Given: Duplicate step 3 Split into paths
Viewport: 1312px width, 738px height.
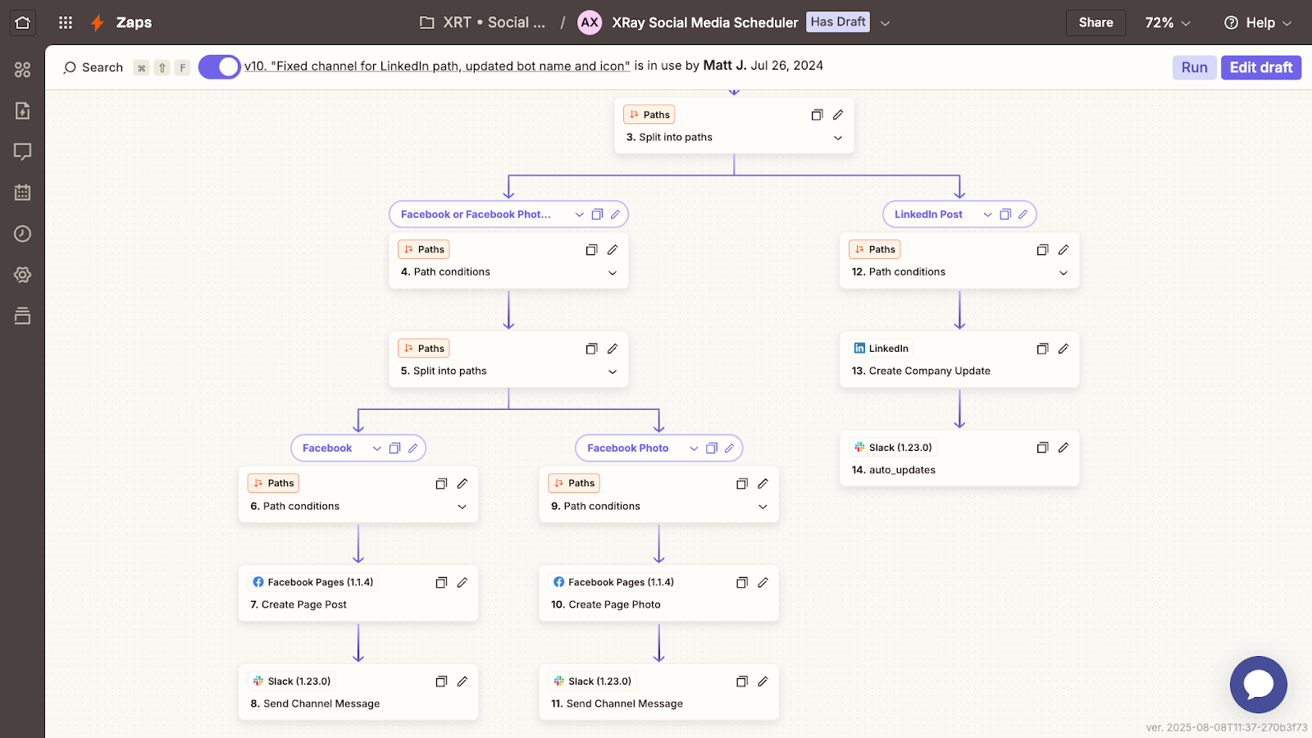Looking at the screenshot, I should pos(817,115).
